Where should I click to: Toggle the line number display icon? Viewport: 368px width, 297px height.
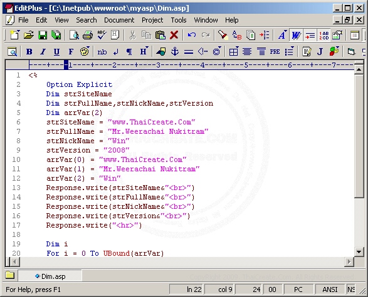(324, 36)
